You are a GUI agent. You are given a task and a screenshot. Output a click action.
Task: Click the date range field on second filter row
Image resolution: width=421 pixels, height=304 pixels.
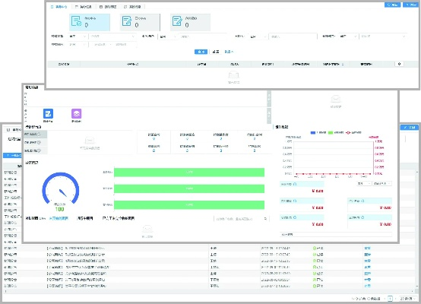[112, 44]
